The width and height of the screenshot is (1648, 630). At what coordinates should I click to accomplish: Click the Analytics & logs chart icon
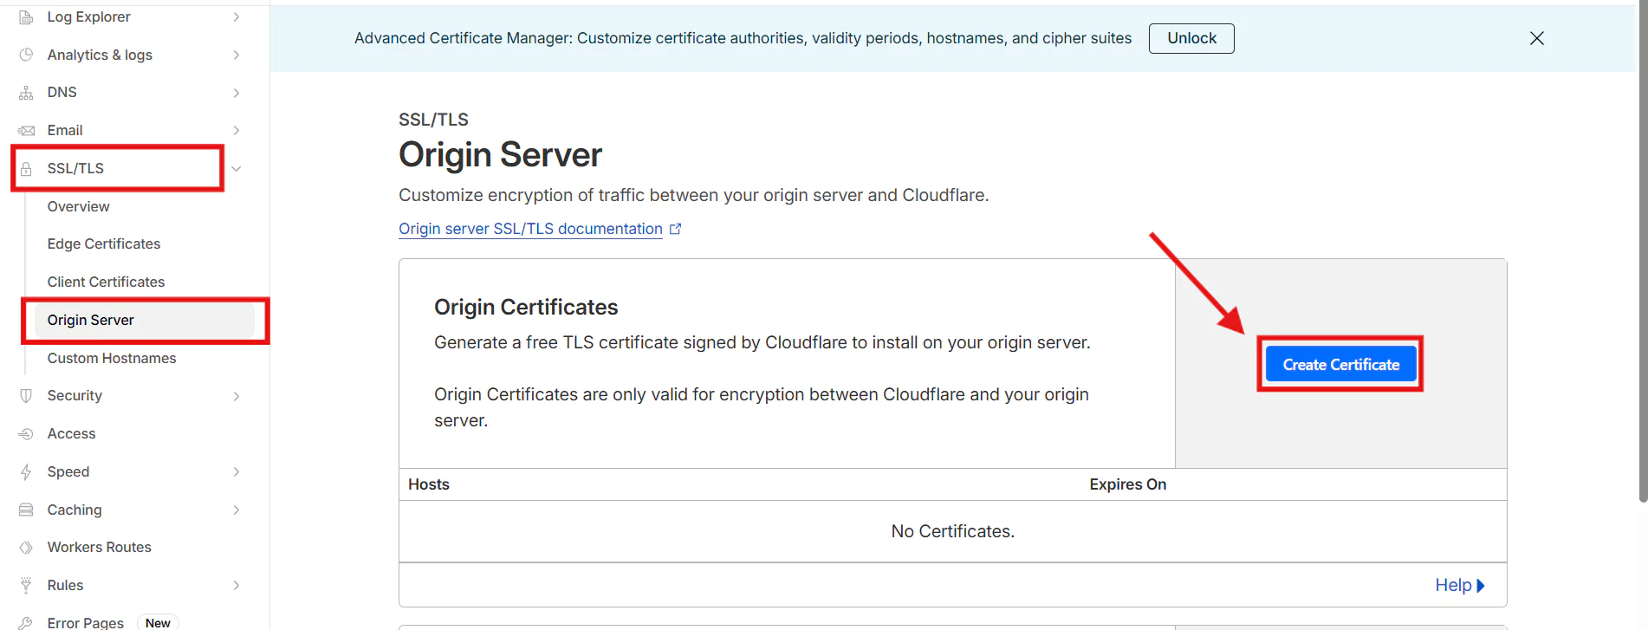pos(26,55)
